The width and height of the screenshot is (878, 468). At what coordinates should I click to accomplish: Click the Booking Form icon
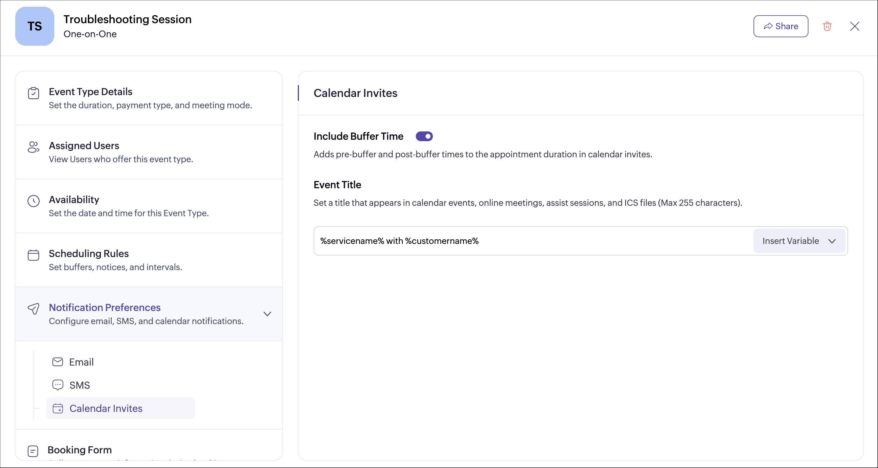point(33,451)
